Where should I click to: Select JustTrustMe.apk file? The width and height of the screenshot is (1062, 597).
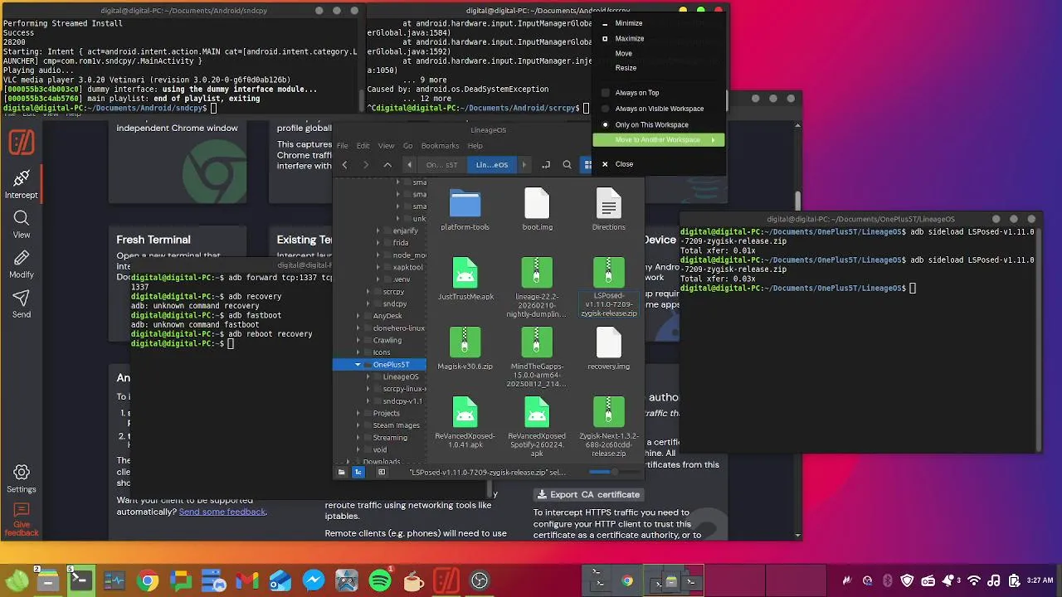click(465, 279)
